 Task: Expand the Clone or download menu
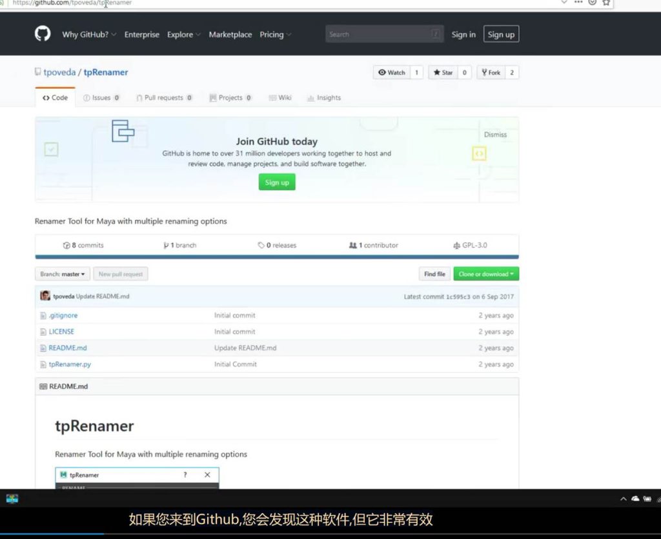tap(485, 275)
